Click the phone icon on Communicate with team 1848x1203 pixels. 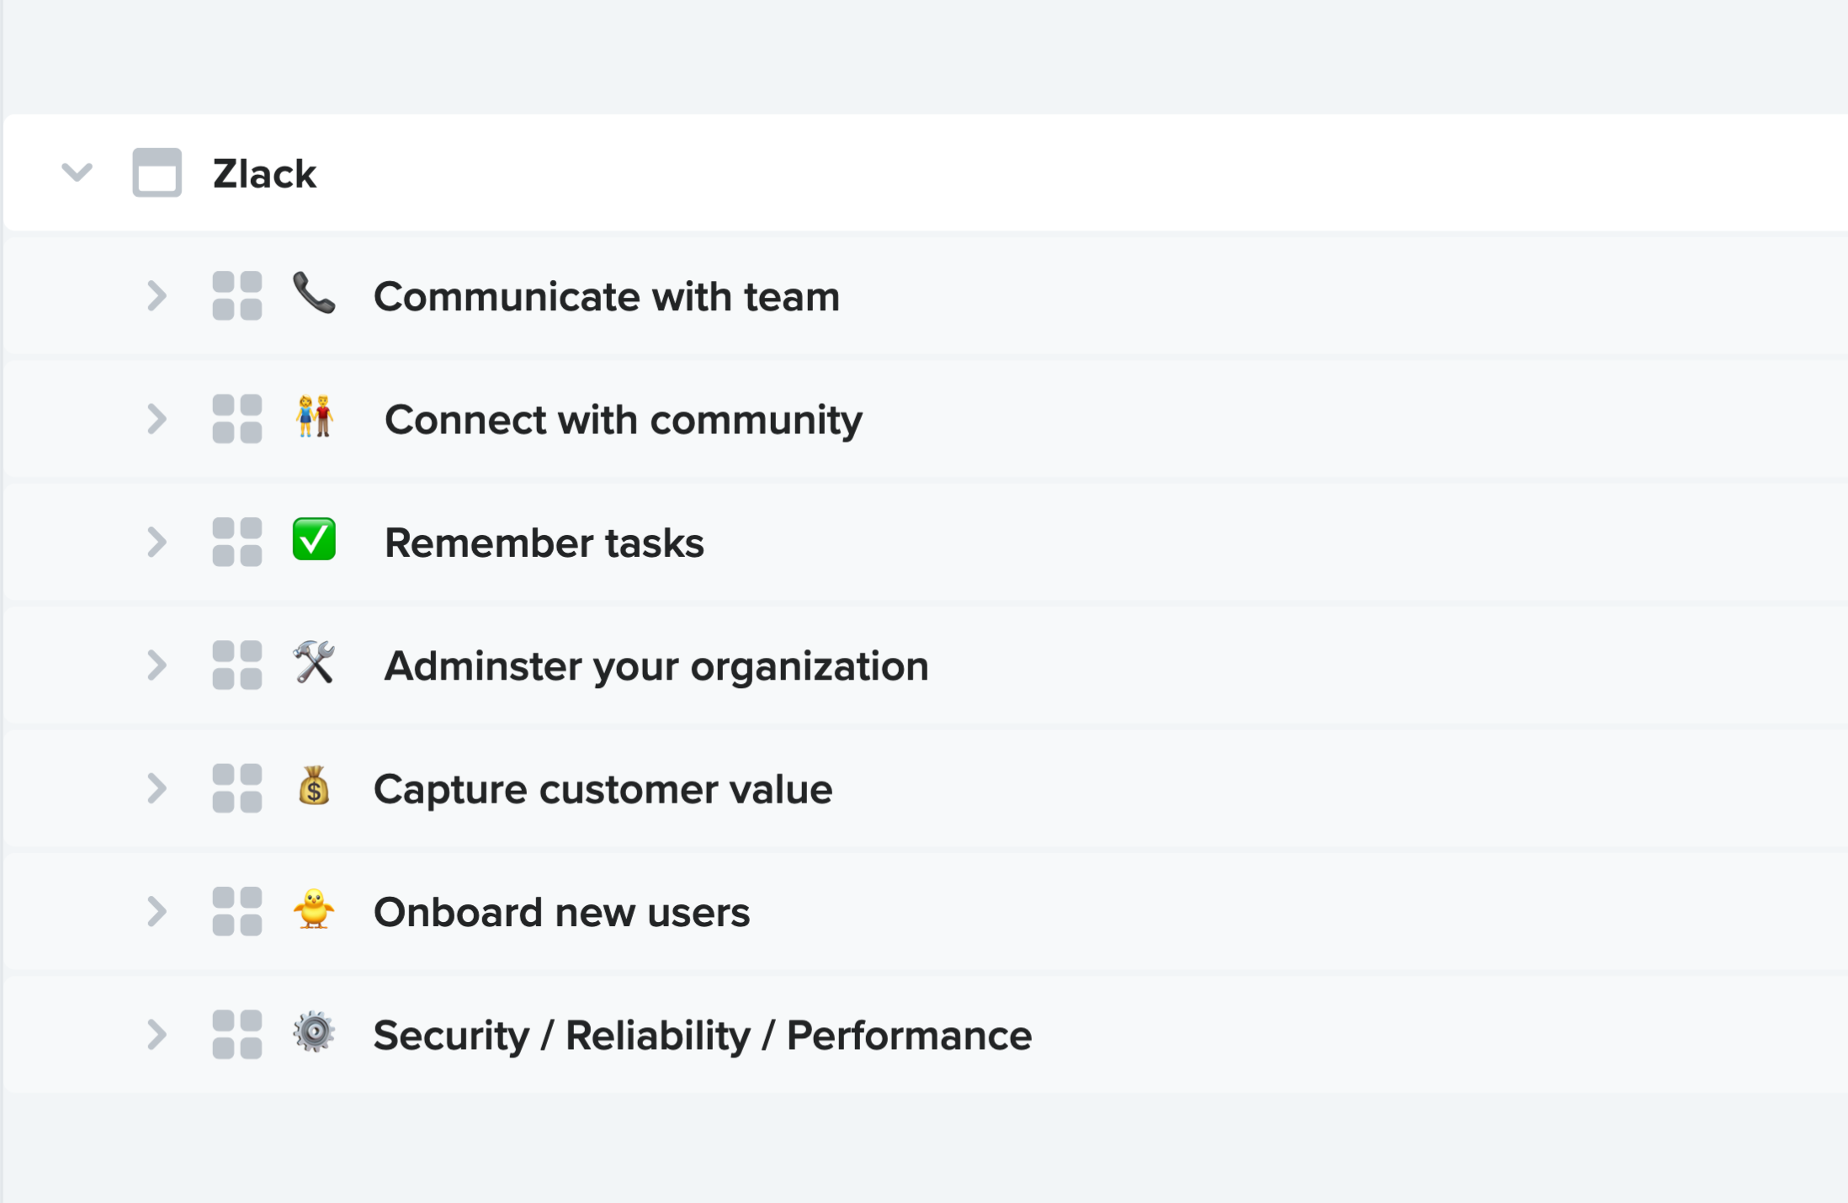(313, 296)
